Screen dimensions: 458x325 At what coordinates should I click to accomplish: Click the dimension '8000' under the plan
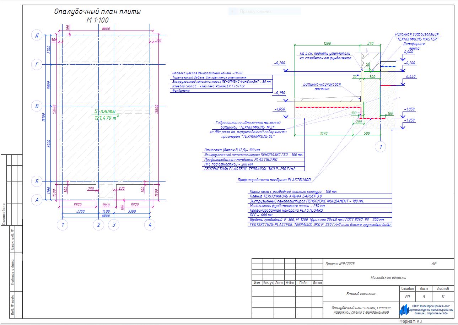pos(106,215)
